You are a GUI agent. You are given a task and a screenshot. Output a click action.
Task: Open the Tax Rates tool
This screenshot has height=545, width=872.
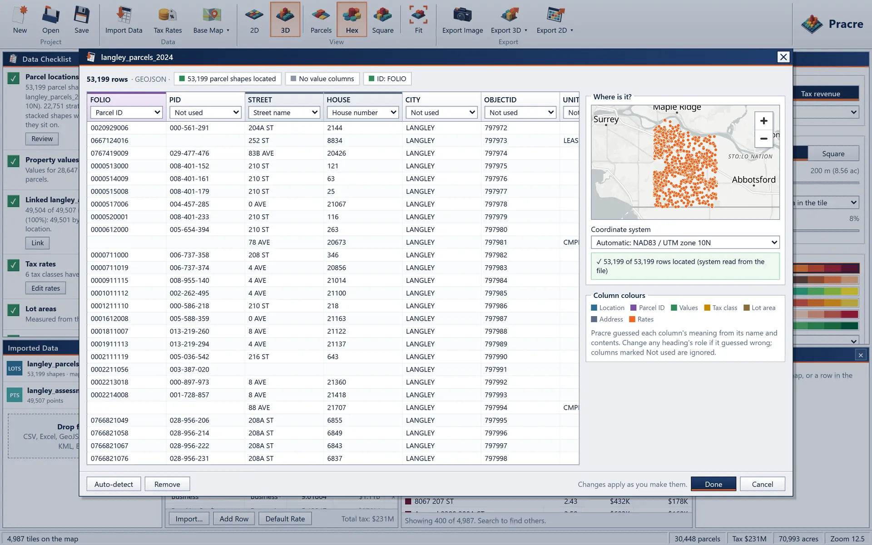[168, 20]
